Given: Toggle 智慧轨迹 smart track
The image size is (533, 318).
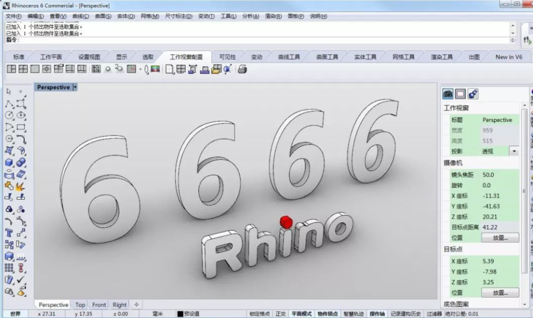Looking at the screenshot, I should click(354, 314).
